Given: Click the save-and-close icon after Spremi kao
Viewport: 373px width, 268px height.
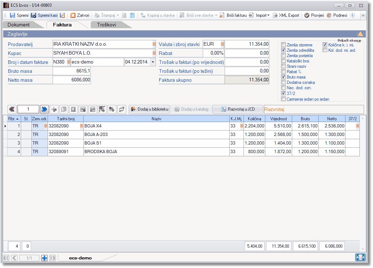Looking at the screenshot, I should click(62, 15).
